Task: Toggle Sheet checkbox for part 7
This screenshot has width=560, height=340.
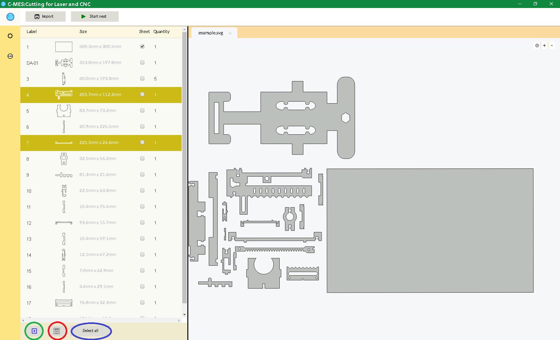Action: point(142,142)
